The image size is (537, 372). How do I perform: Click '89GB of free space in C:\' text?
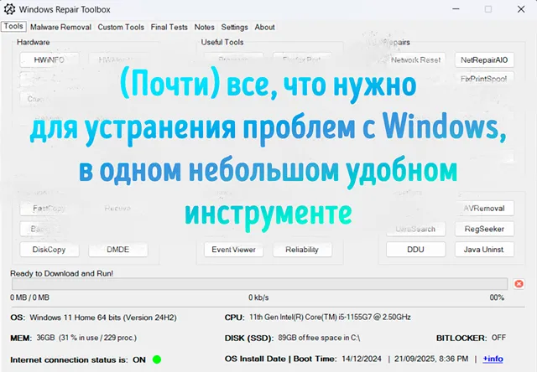point(319,338)
